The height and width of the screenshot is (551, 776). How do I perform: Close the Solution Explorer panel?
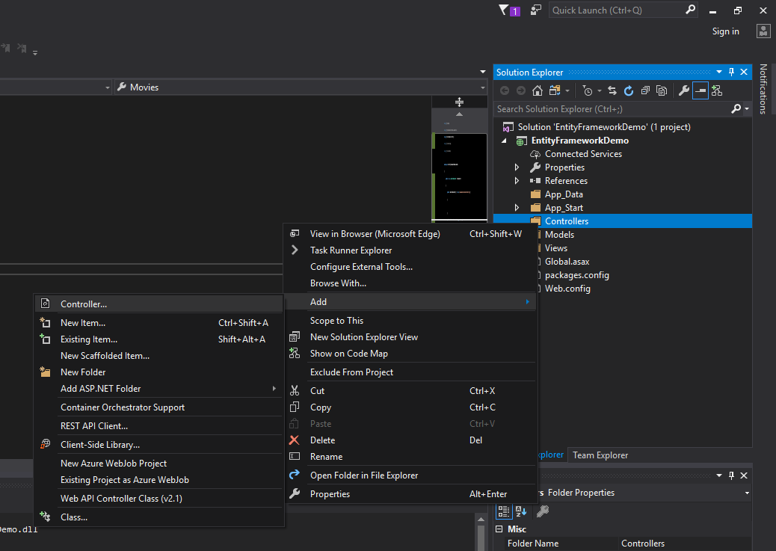[743, 72]
